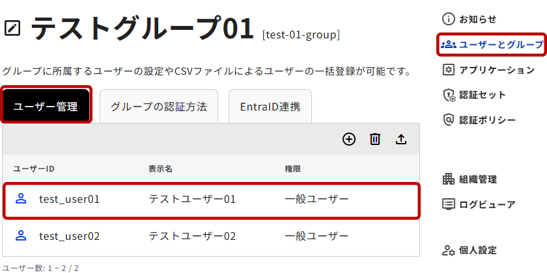Screen dimensions: 547x273
Task: Switch to the ユーザー管理 tab
Action: (46, 107)
